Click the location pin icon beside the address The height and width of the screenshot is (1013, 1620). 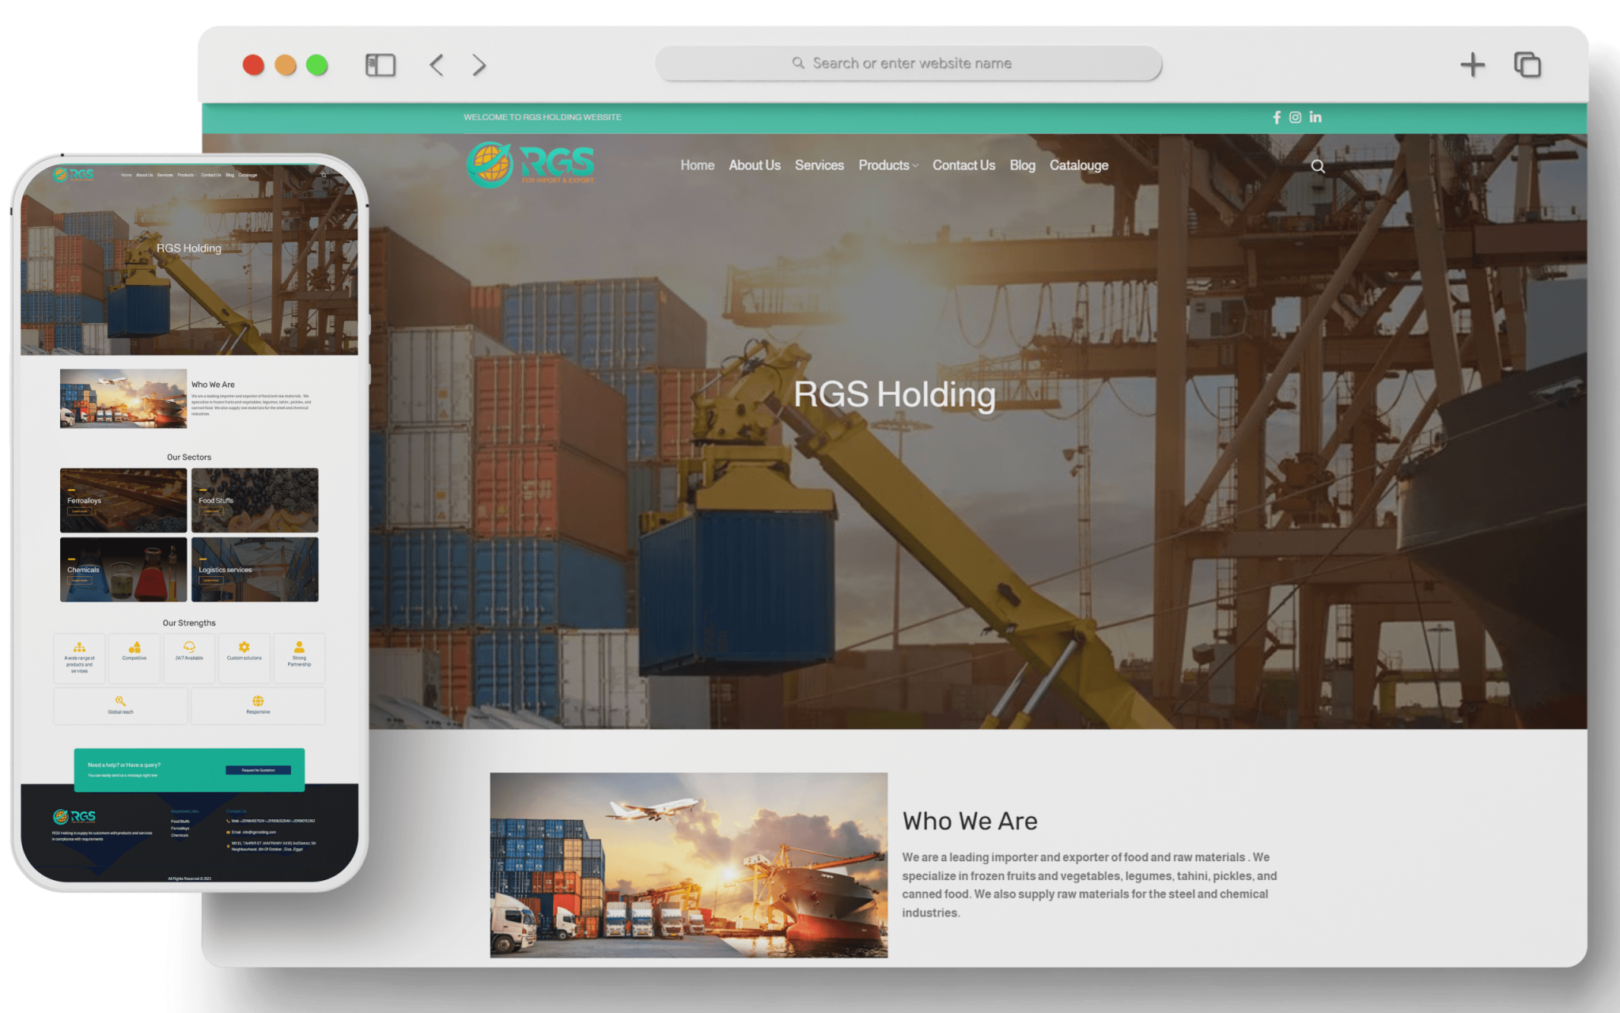tap(229, 846)
